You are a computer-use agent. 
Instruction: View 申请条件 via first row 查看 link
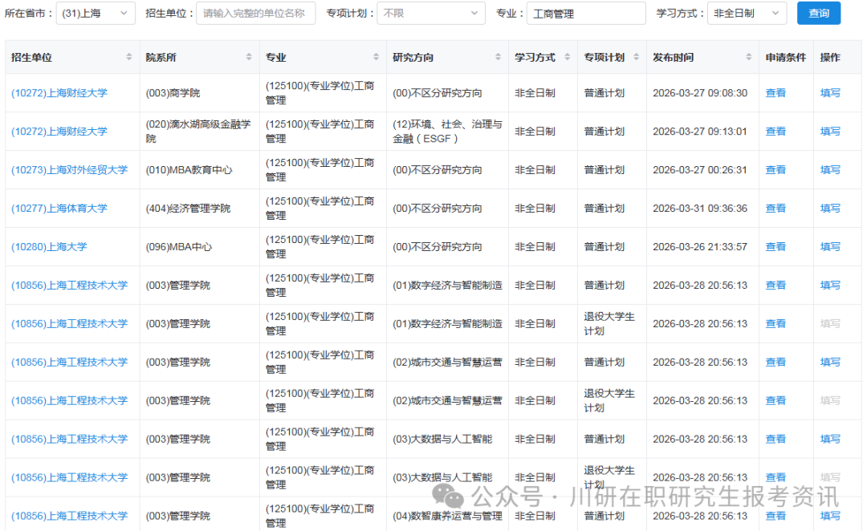775,93
